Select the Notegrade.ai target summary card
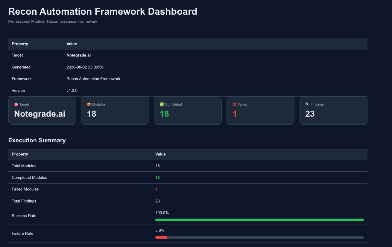This screenshot has height=247, width=392. [42, 110]
